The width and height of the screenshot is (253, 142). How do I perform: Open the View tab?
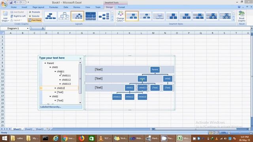point(88,7)
